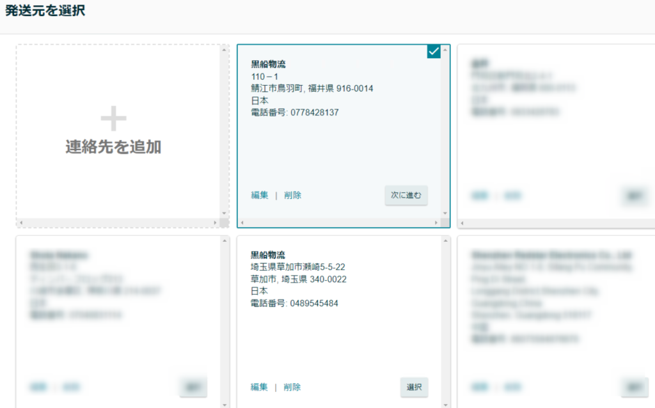655x408 pixels.
Task: Click the 連絡先を追加 label text
Action: 113,147
